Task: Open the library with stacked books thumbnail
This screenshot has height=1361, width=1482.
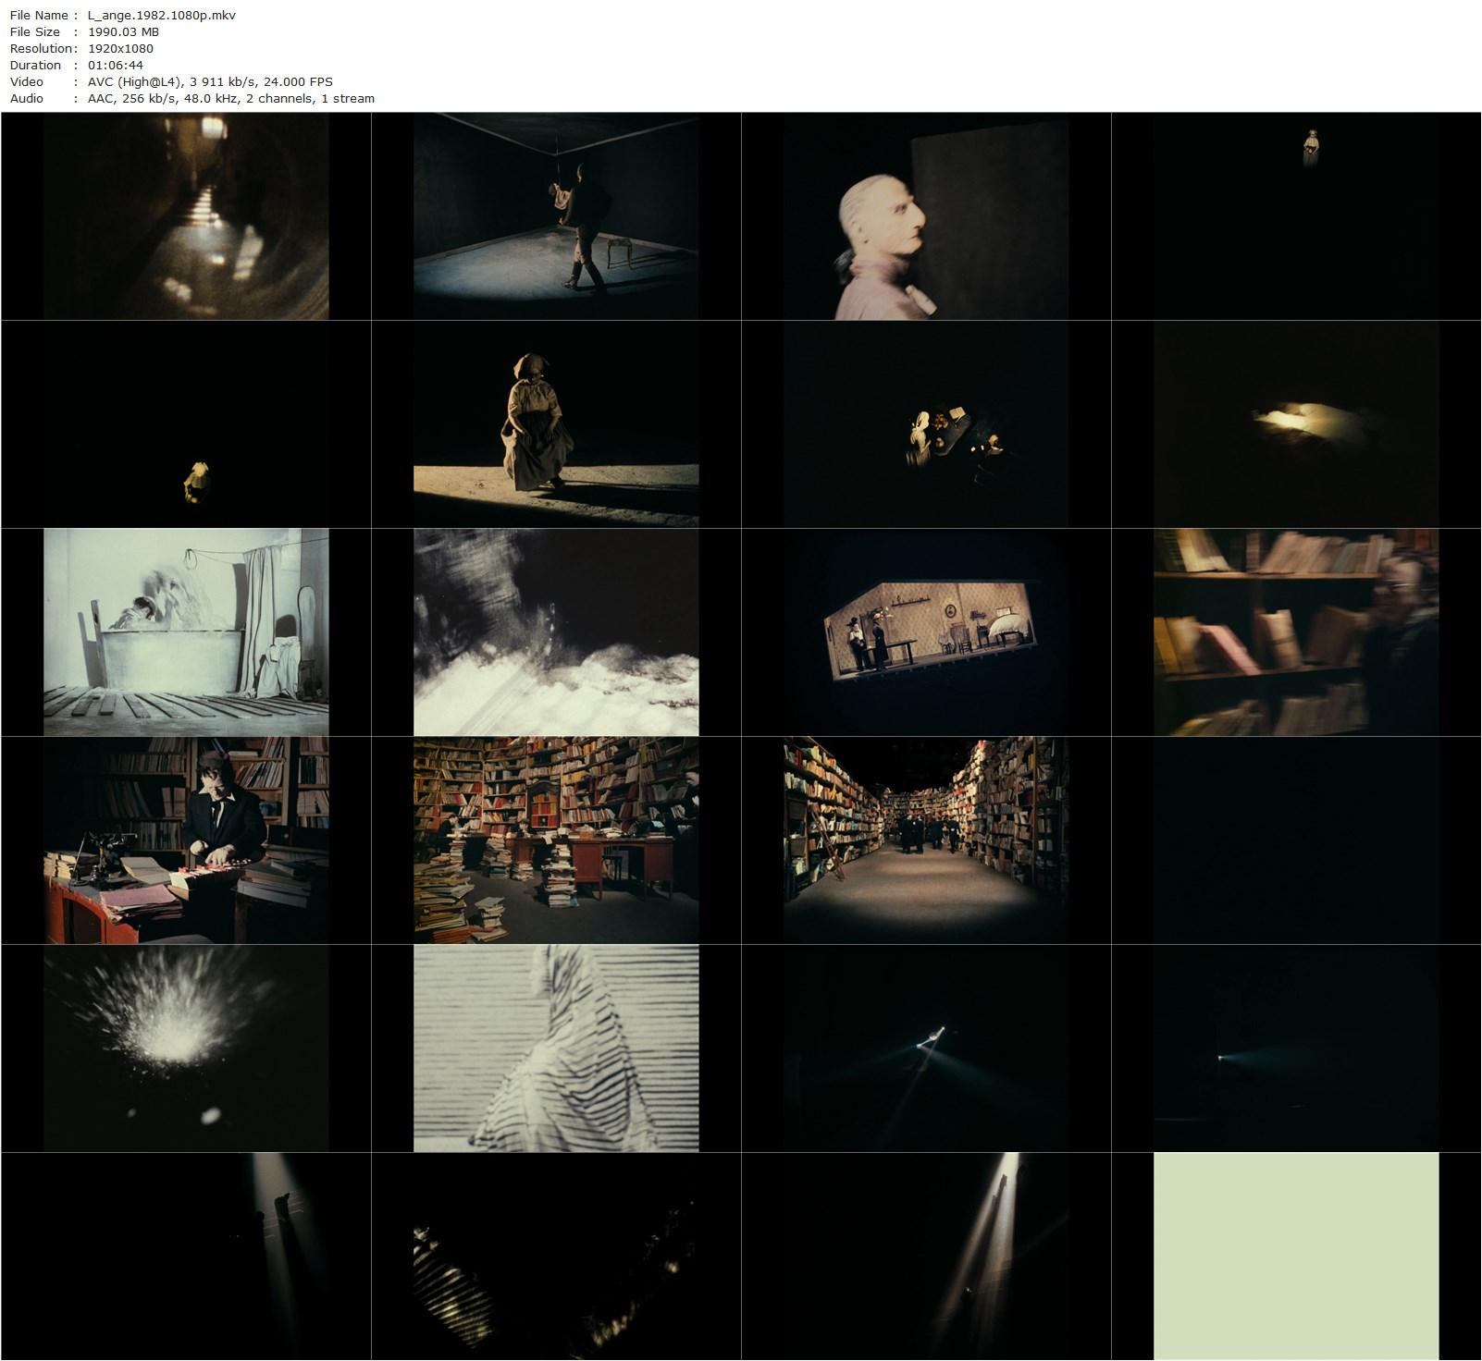Action: click(556, 840)
